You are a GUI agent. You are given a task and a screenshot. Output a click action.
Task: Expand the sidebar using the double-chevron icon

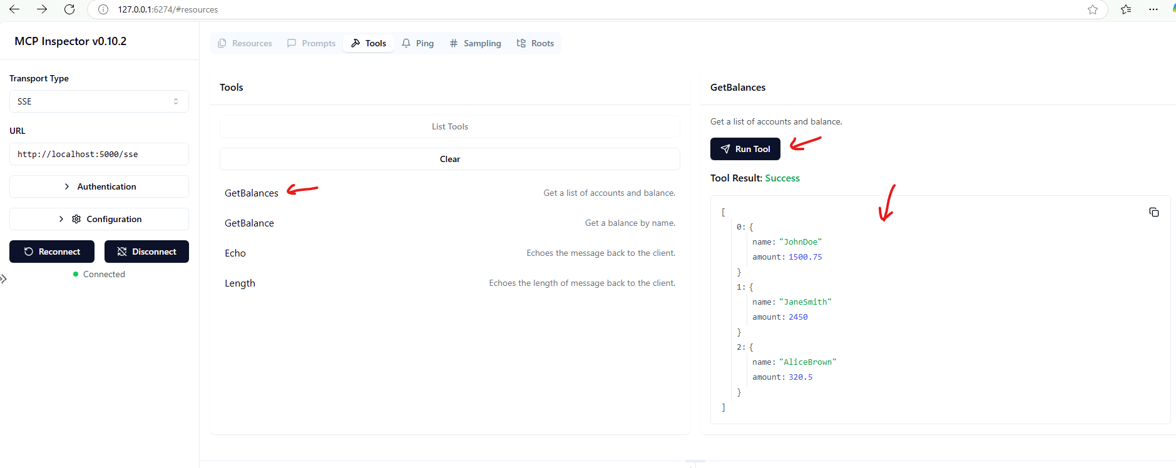click(3, 279)
